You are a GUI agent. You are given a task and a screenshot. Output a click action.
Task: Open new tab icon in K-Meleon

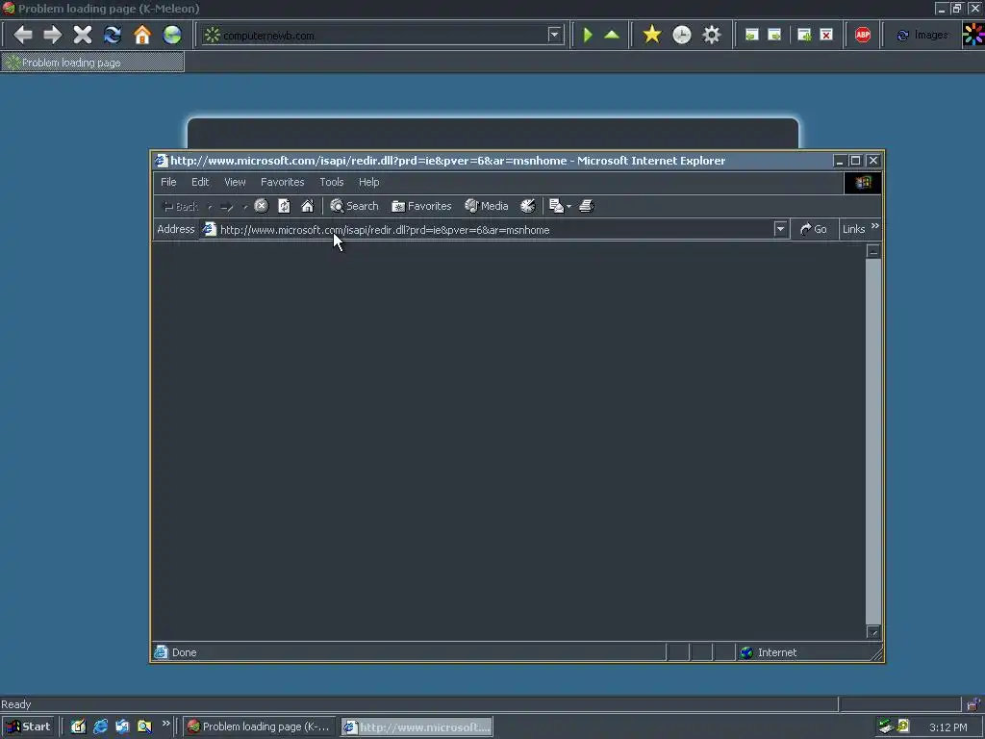[x=804, y=35]
